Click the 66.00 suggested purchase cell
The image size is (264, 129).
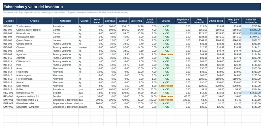click(183, 96)
